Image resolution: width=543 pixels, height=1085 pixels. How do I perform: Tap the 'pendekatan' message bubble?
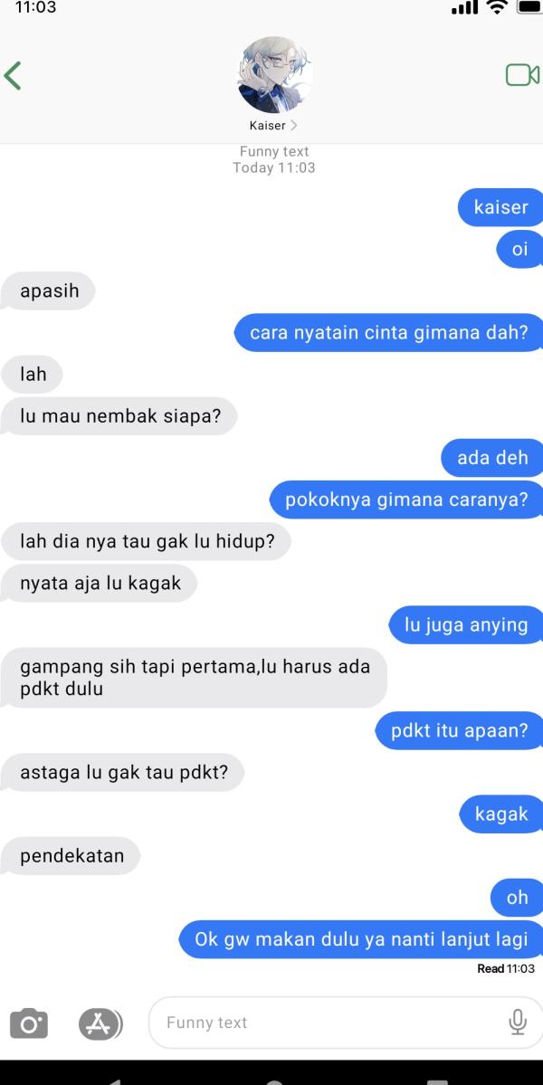(x=71, y=856)
